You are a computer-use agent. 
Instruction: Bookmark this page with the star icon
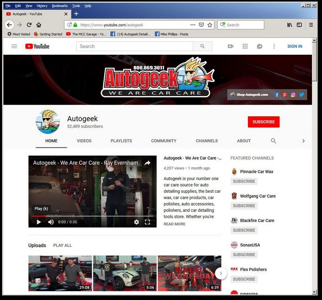[210, 25]
